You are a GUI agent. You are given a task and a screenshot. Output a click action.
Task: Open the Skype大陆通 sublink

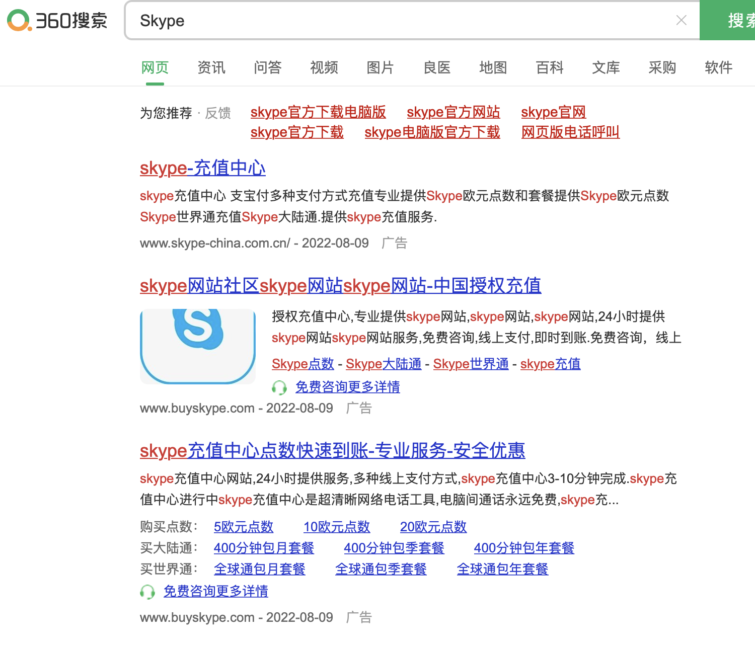pos(384,364)
